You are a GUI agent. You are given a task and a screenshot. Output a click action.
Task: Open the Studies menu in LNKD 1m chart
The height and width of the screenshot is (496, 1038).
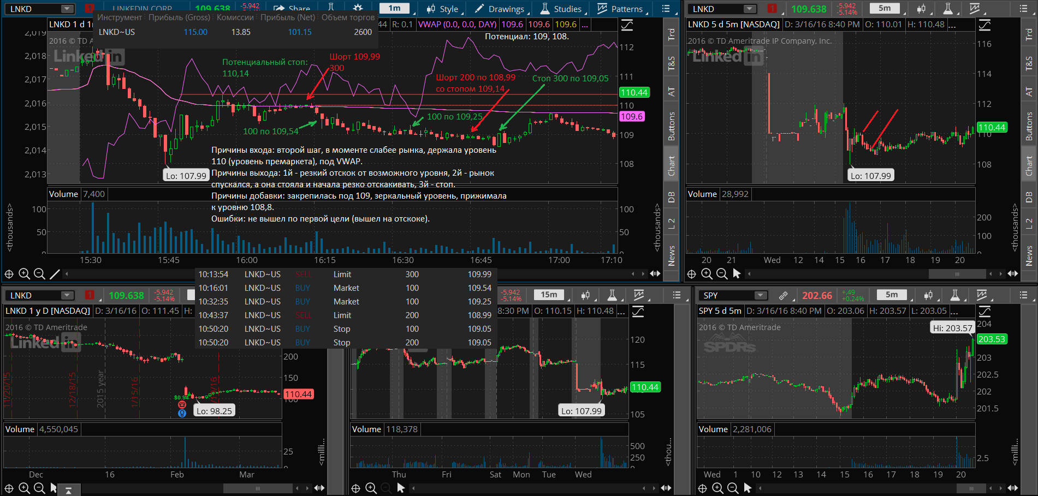pyautogui.click(x=562, y=9)
